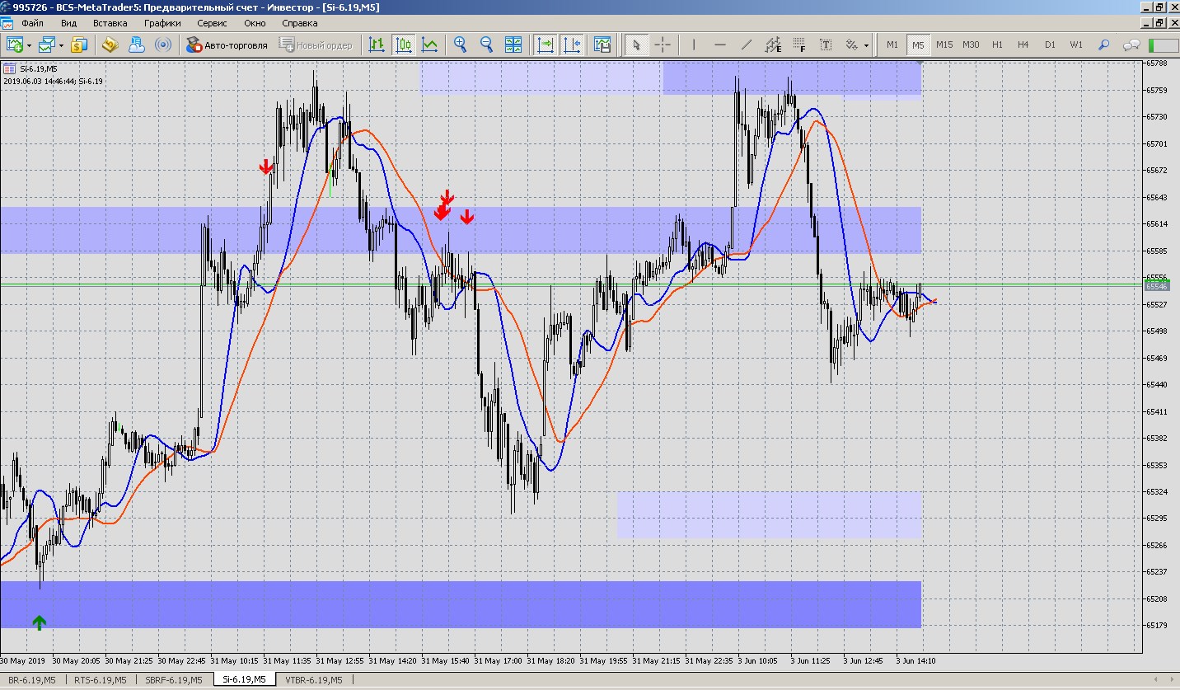The image size is (1180, 690).
Task: Click the chart shift triangle marker
Action: [x=920, y=63]
